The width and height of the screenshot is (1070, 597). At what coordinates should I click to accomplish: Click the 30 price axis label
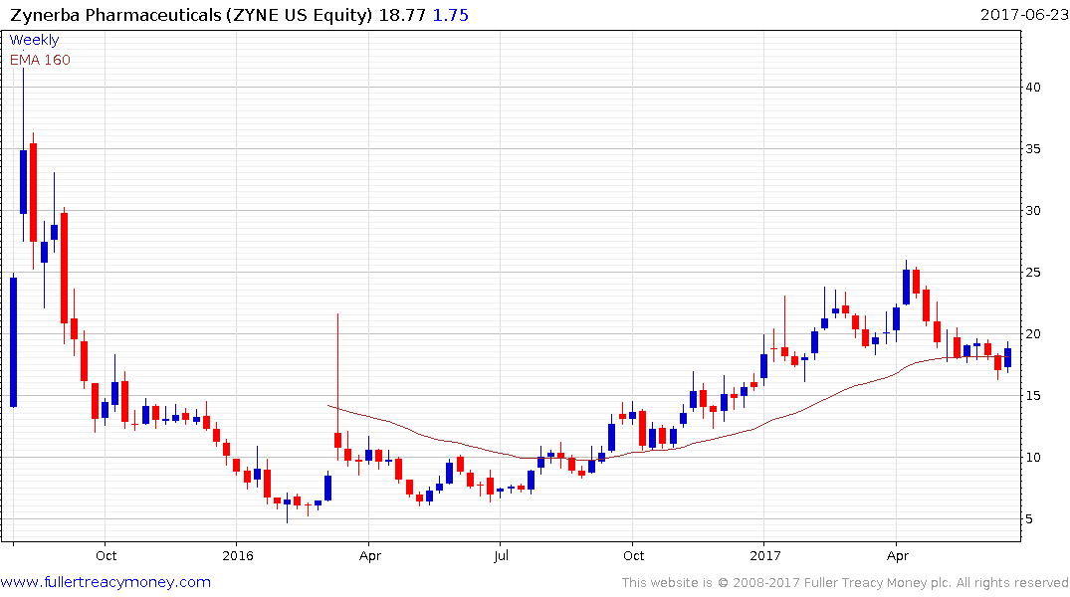click(x=1033, y=211)
